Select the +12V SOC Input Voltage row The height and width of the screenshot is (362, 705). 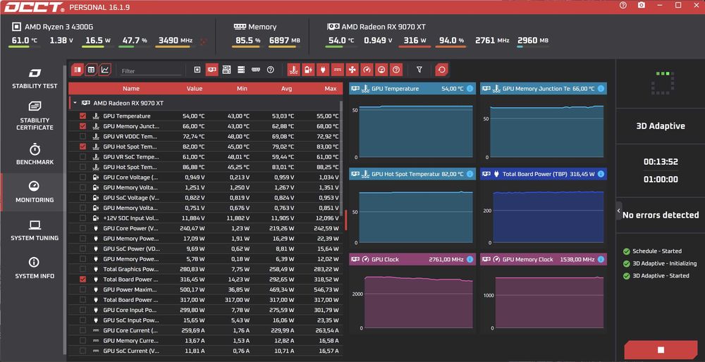[205, 218]
